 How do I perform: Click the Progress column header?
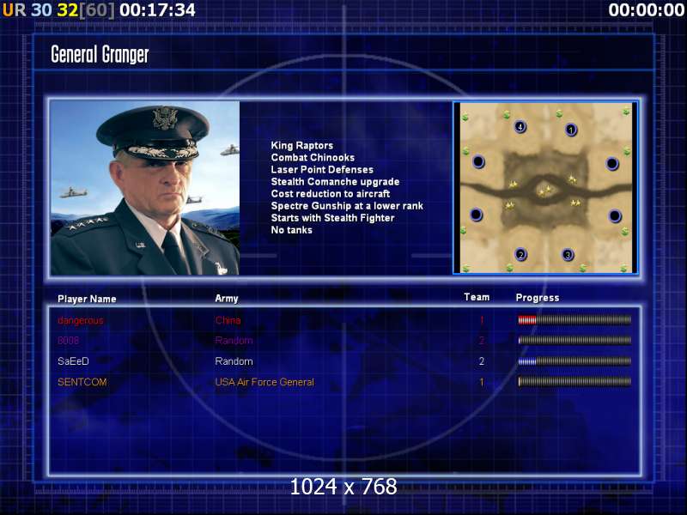(x=538, y=298)
